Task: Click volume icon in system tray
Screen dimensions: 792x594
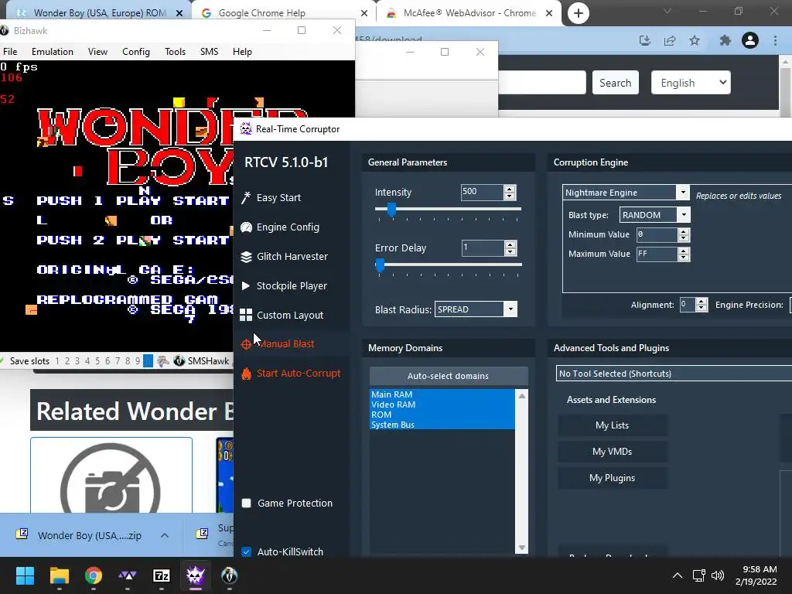Action: click(717, 575)
